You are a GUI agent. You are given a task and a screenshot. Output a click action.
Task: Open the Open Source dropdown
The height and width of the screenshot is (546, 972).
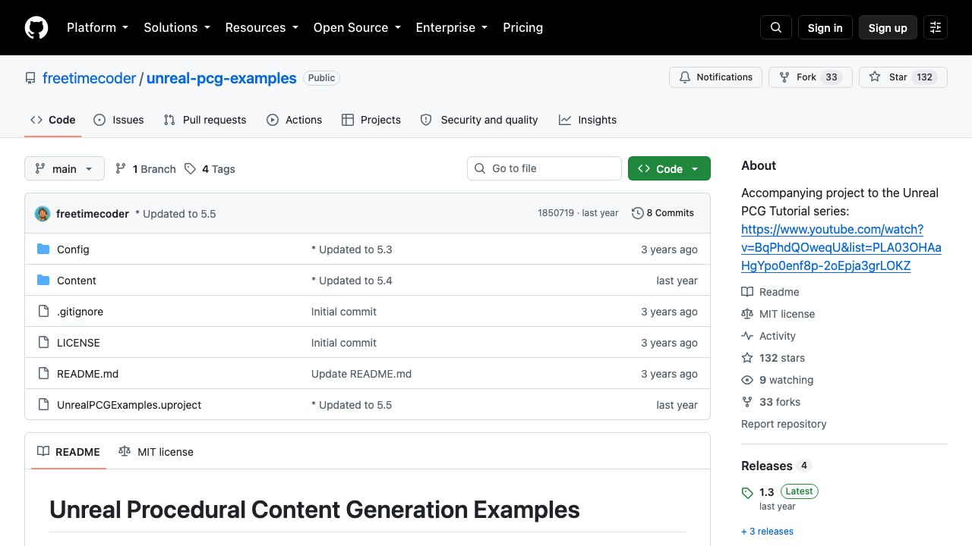tap(357, 27)
